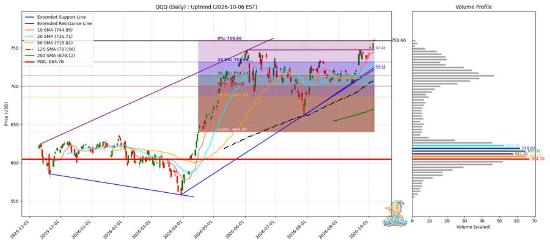Click the "0%: 759.66" Fibonacci label
Image resolution: width=550 pixels, height=244 pixels.
(229, 38)
